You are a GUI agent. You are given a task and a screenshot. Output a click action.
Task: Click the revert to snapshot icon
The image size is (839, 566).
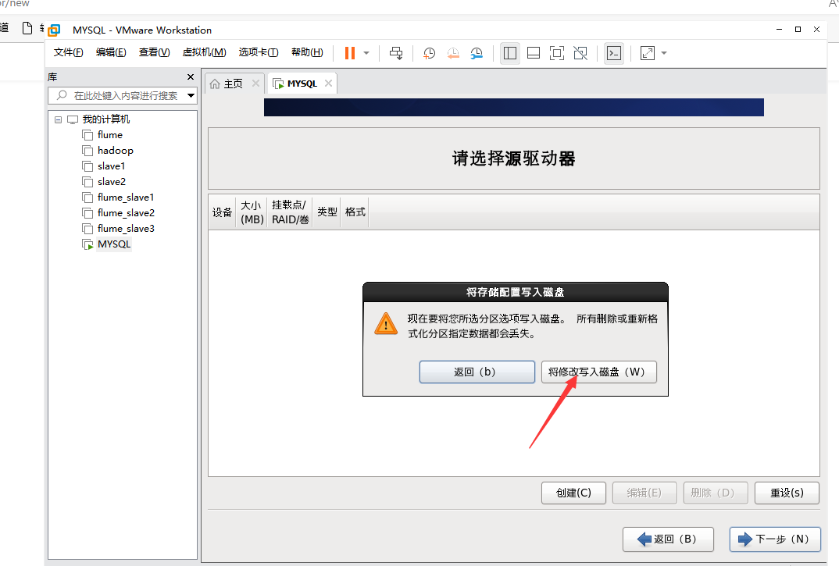tap(453, 53)
